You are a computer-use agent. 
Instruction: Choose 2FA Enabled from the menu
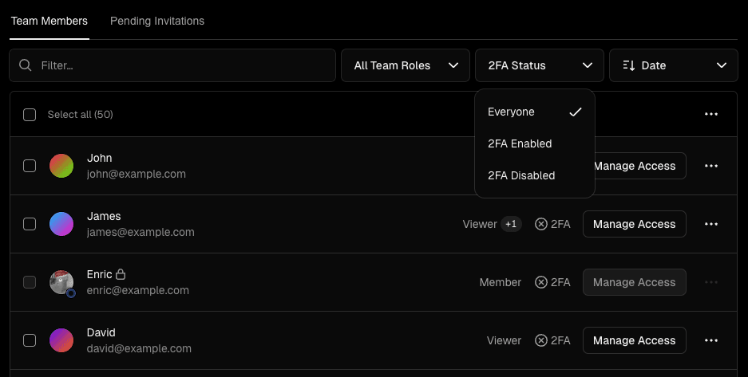(x=520, y=143)
